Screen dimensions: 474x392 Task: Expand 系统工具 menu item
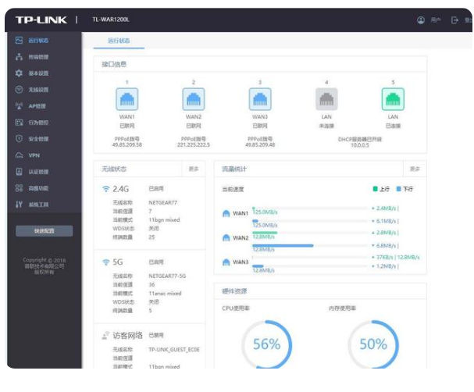(x=37, y=205)
